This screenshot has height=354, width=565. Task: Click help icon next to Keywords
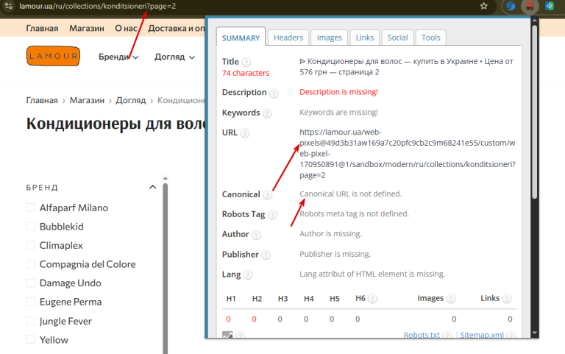[x=267, y=113]
